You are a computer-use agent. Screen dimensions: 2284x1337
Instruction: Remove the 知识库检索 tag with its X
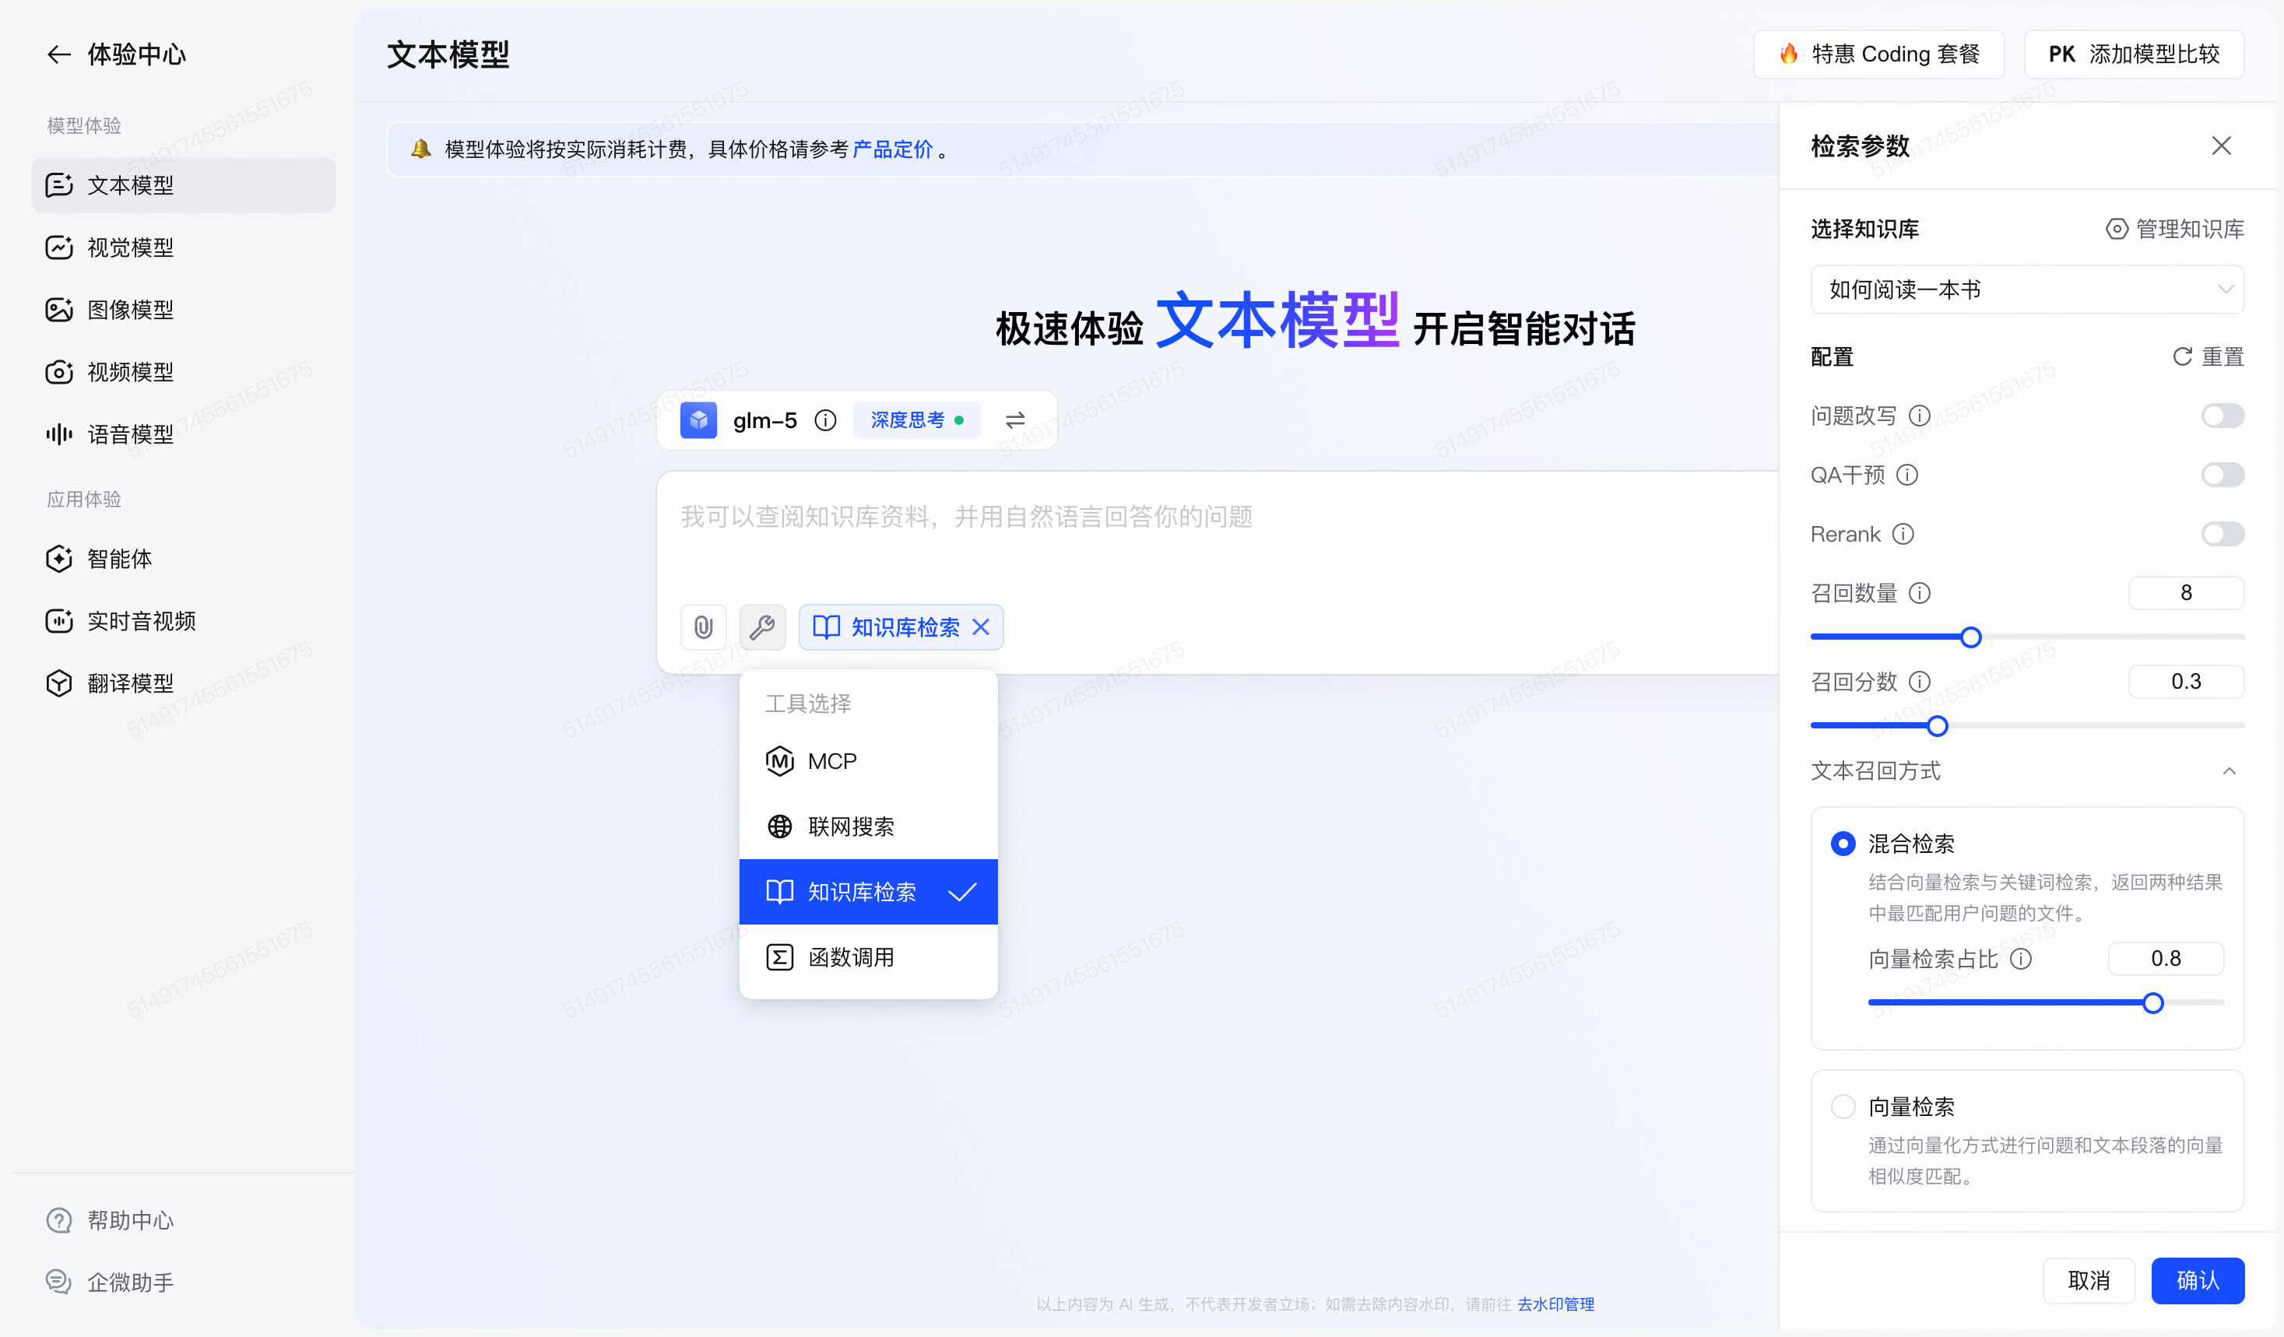pyautogui.click(x=981, y=626)
